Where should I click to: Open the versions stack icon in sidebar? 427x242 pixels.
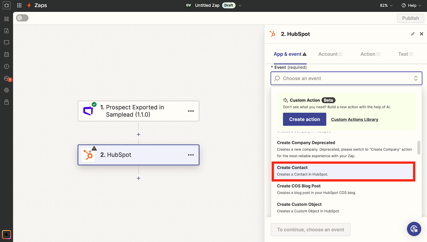coord(6,102)
